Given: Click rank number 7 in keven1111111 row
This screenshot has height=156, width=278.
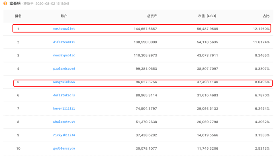Looking at the screenshot, I should [18, 108].
